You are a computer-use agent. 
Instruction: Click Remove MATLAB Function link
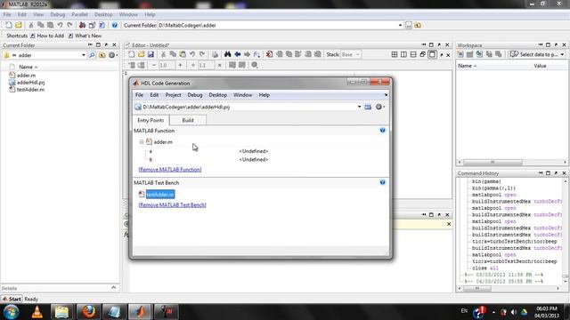click(x=170, y=170)
